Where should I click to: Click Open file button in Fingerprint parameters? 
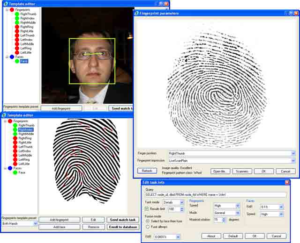(x=220, y=172)
